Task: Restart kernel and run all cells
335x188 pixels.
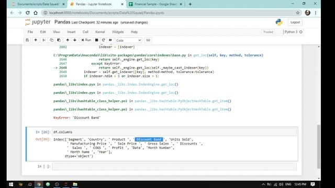Action: pos(110,40)
